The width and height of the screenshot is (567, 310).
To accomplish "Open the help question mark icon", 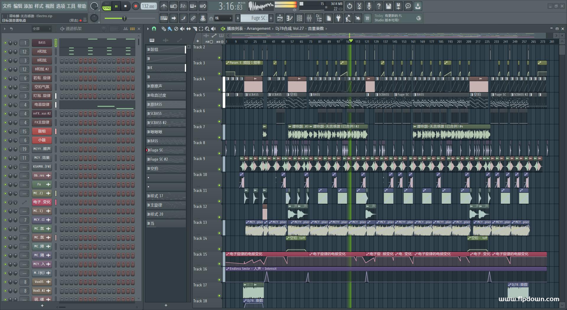I will (x=379, y=6).
